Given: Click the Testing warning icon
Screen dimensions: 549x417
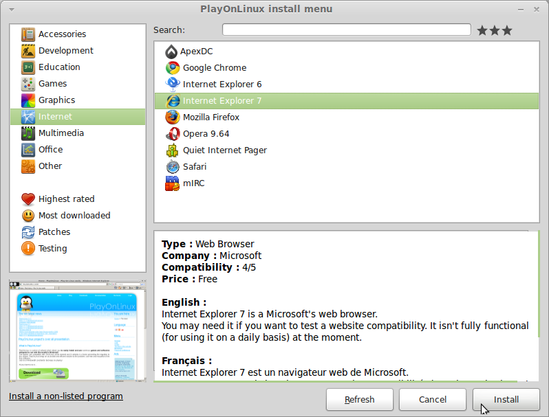Looking at the screenshot, I should 28,249.
